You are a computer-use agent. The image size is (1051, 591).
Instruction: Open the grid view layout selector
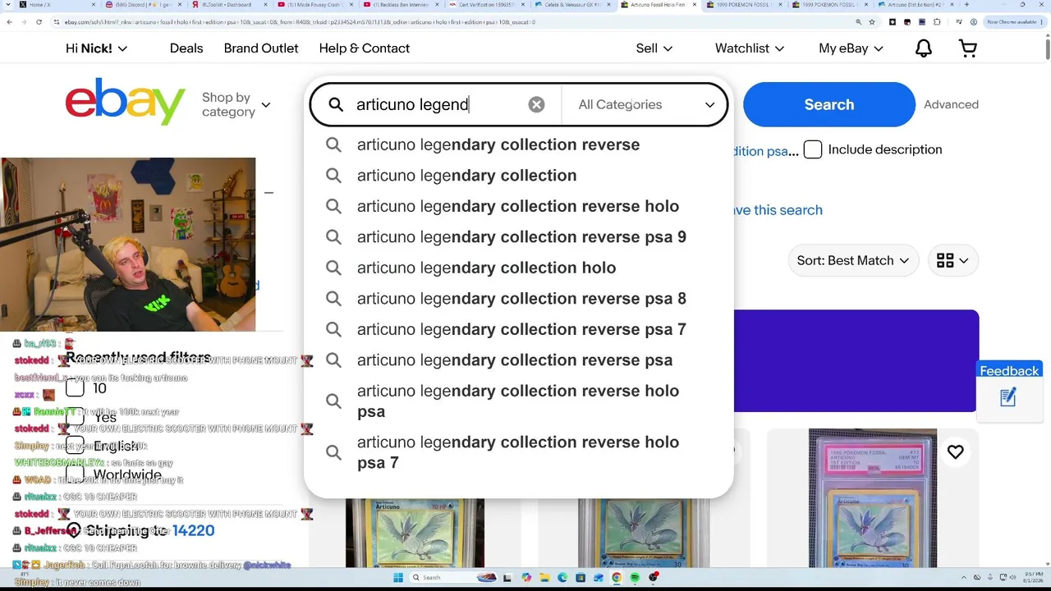[x=952, y=260]
